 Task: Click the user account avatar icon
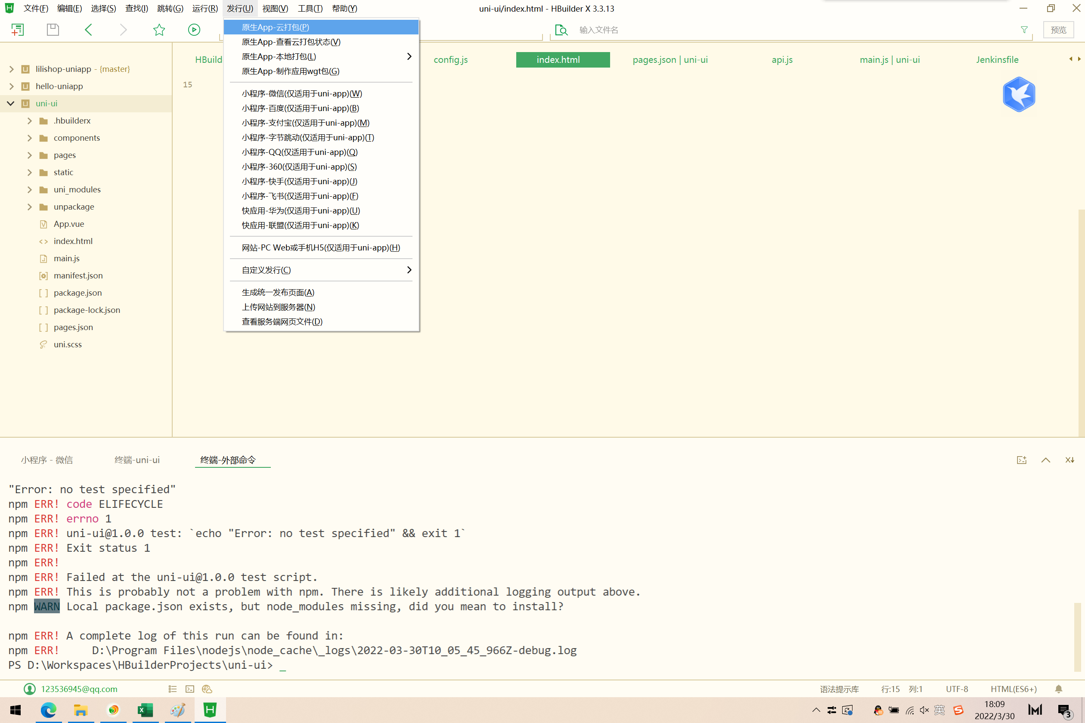tap(30, 689)
